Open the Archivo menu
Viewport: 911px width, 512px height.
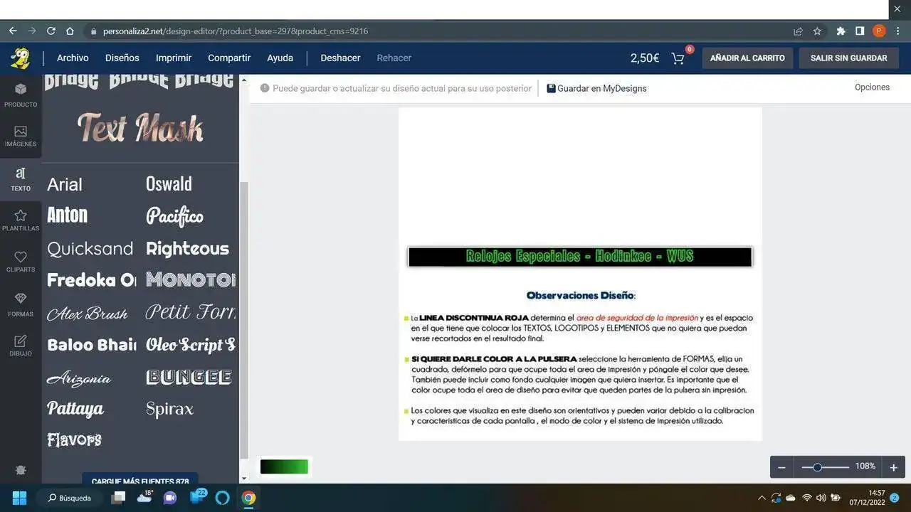[73, 58]
